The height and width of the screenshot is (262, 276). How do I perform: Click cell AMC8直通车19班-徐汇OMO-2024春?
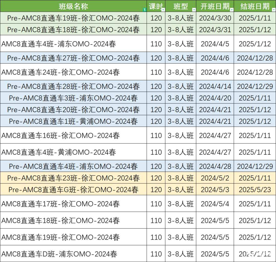click(x=73, y=237)
